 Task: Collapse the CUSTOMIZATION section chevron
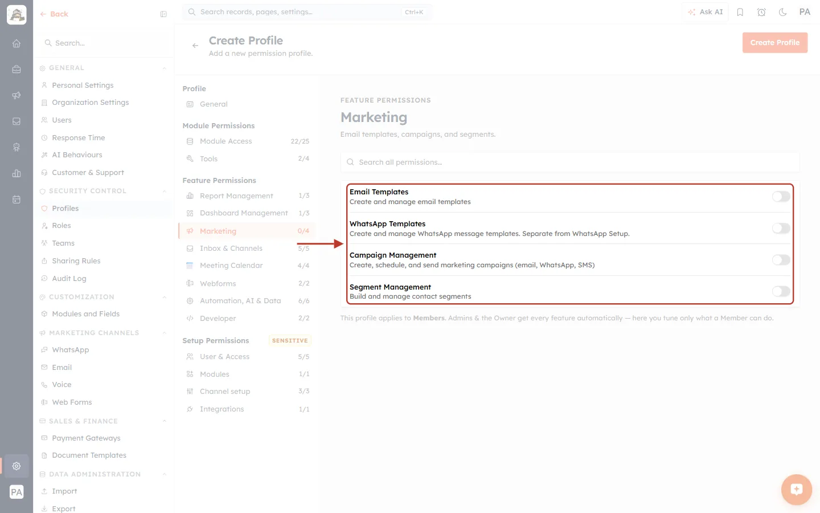point(165,298)
